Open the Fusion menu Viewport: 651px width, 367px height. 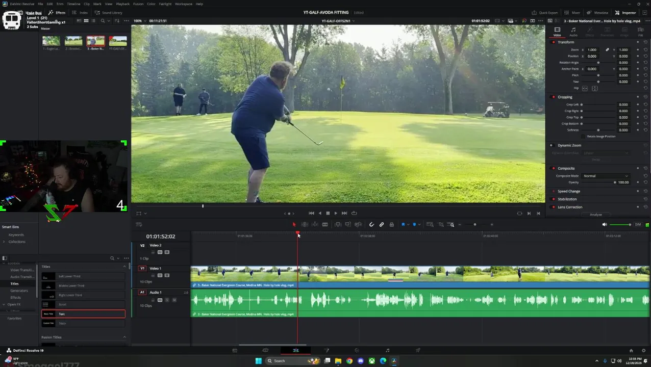click(x=138, y=4)
